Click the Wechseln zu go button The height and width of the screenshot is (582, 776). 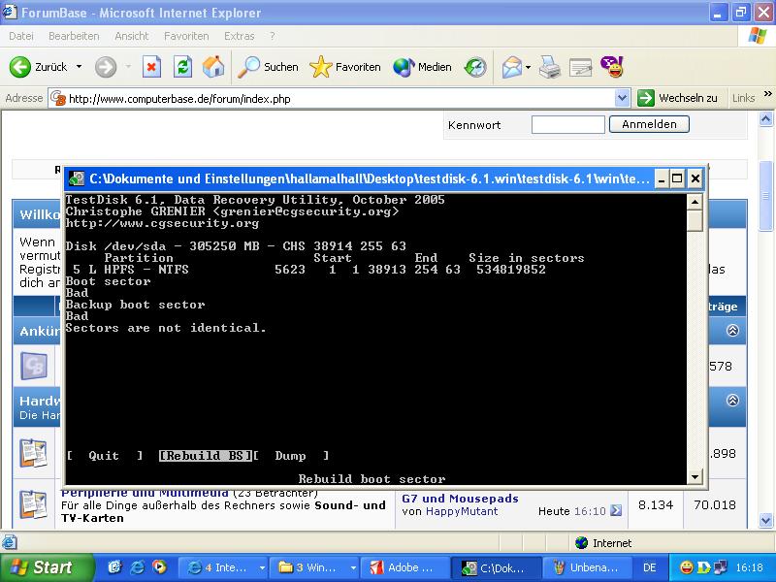677,98
